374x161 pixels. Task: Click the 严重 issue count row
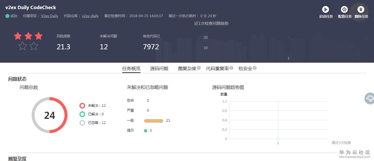click(138, 111)
